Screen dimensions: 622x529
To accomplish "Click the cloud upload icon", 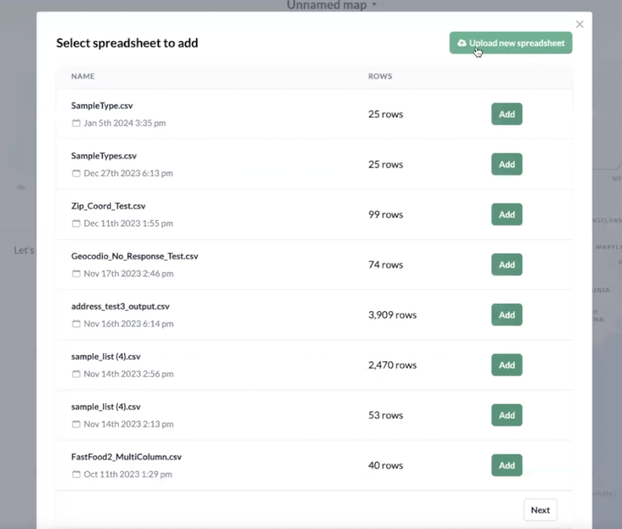I will tap(462, 43).
